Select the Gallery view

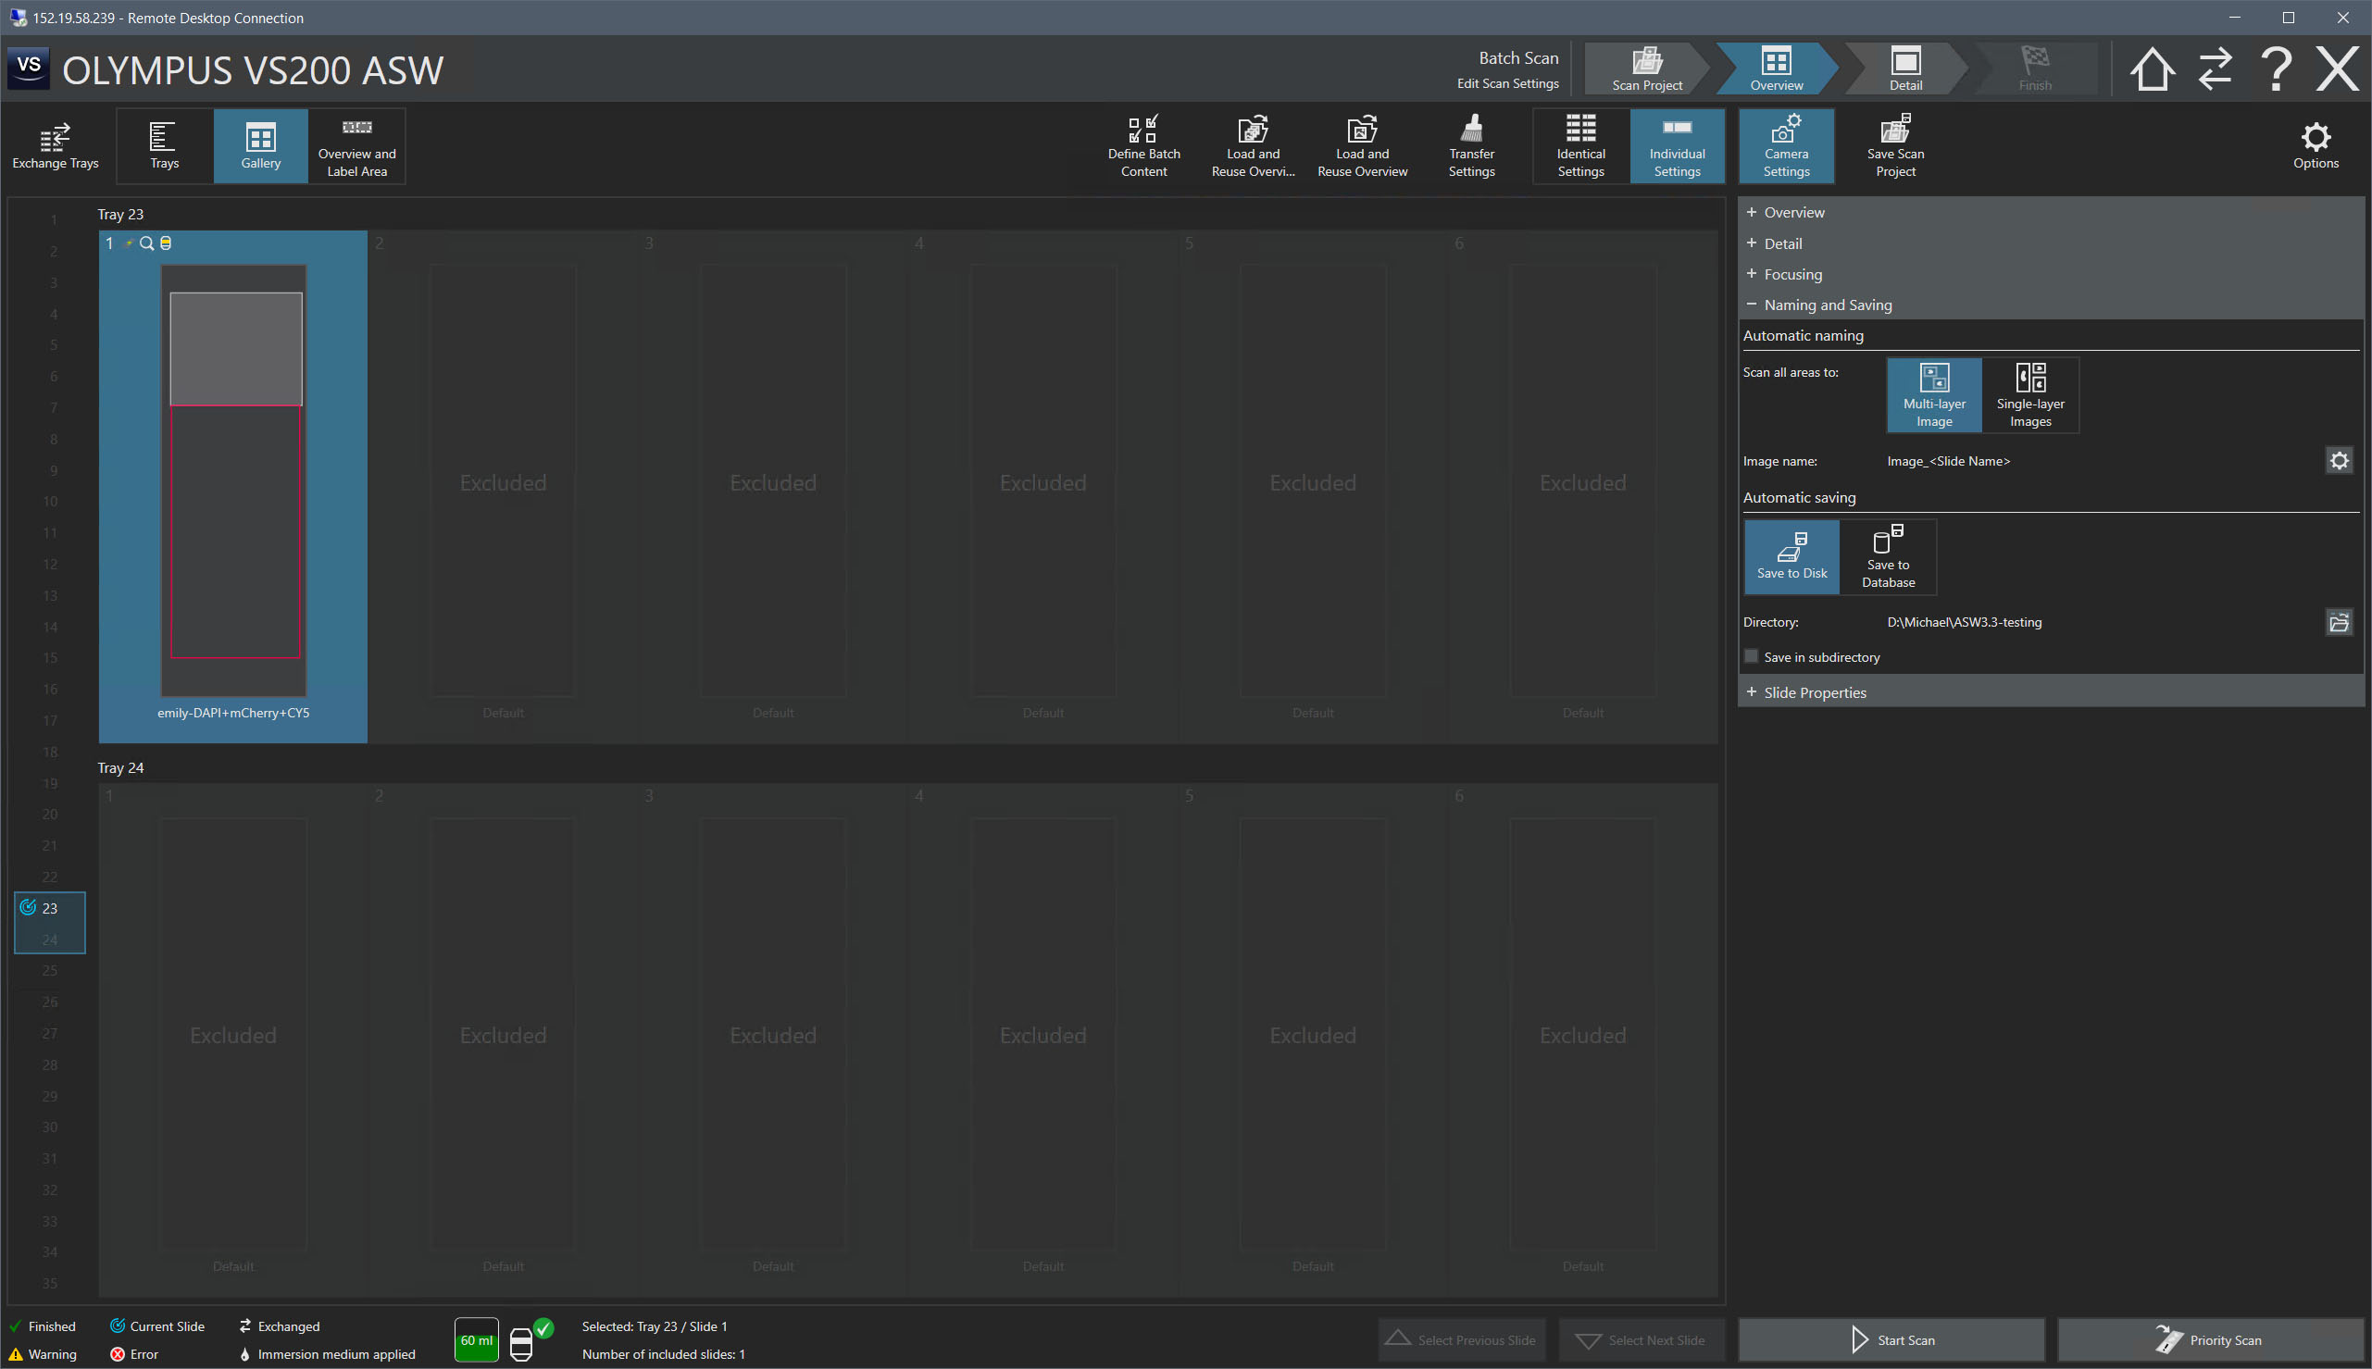click(260, 145)
